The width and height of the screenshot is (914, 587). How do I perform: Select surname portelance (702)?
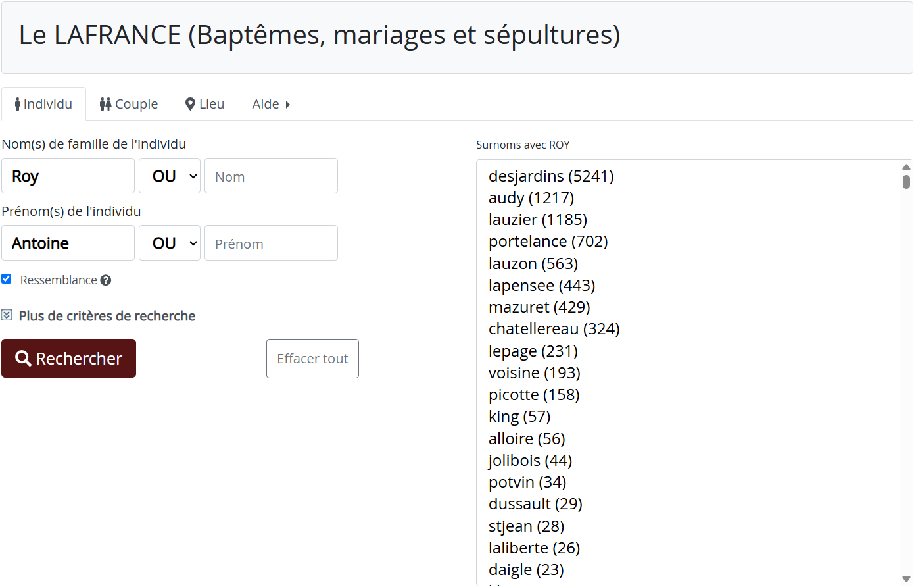(548, 242)
